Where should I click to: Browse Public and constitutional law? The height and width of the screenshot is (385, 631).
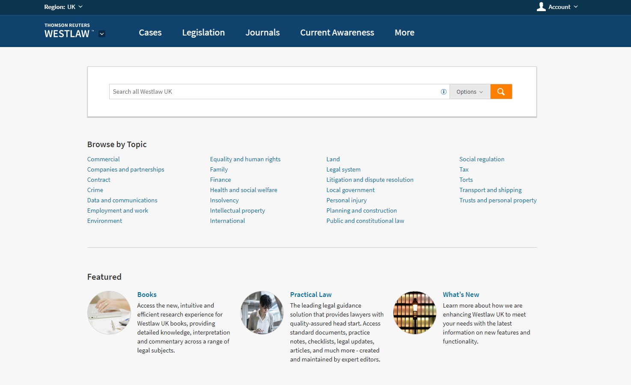365,221
